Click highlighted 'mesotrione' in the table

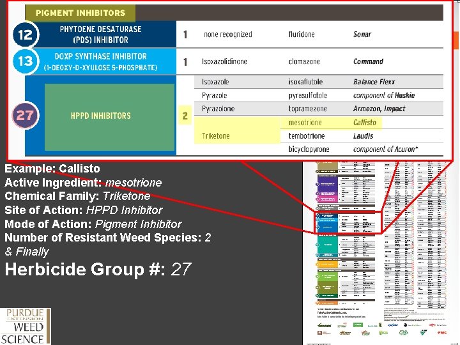coord(305,122)
